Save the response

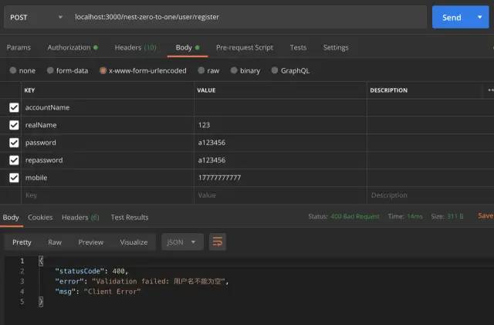point(486,216)
